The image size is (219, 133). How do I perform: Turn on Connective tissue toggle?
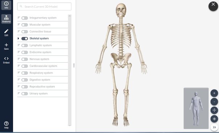(x=25, y=32)
